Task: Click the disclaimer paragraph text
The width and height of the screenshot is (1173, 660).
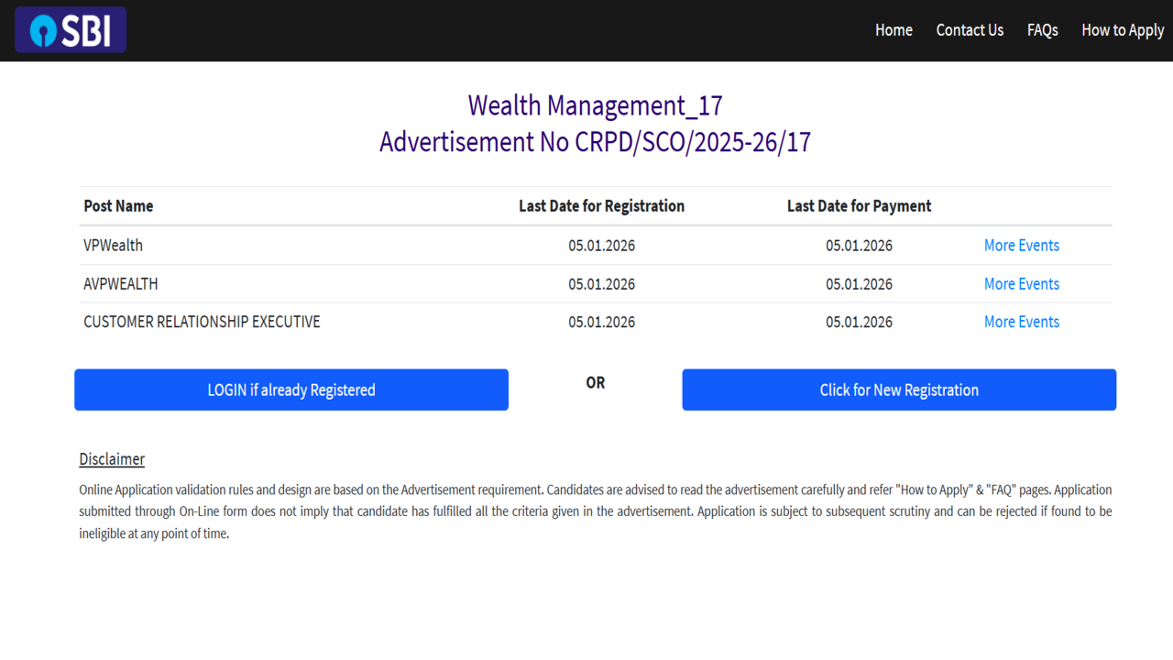Action: pos(595,511)
